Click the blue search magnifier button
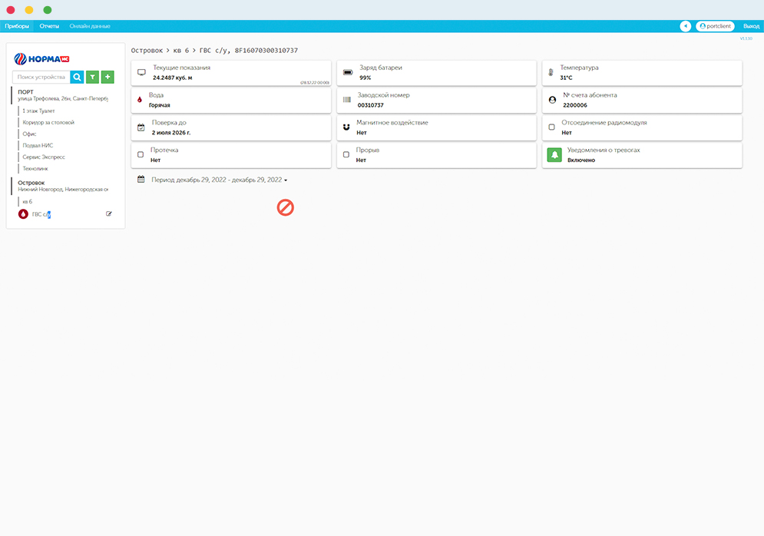This screenshot has height=536, width=764. point(77,77)
